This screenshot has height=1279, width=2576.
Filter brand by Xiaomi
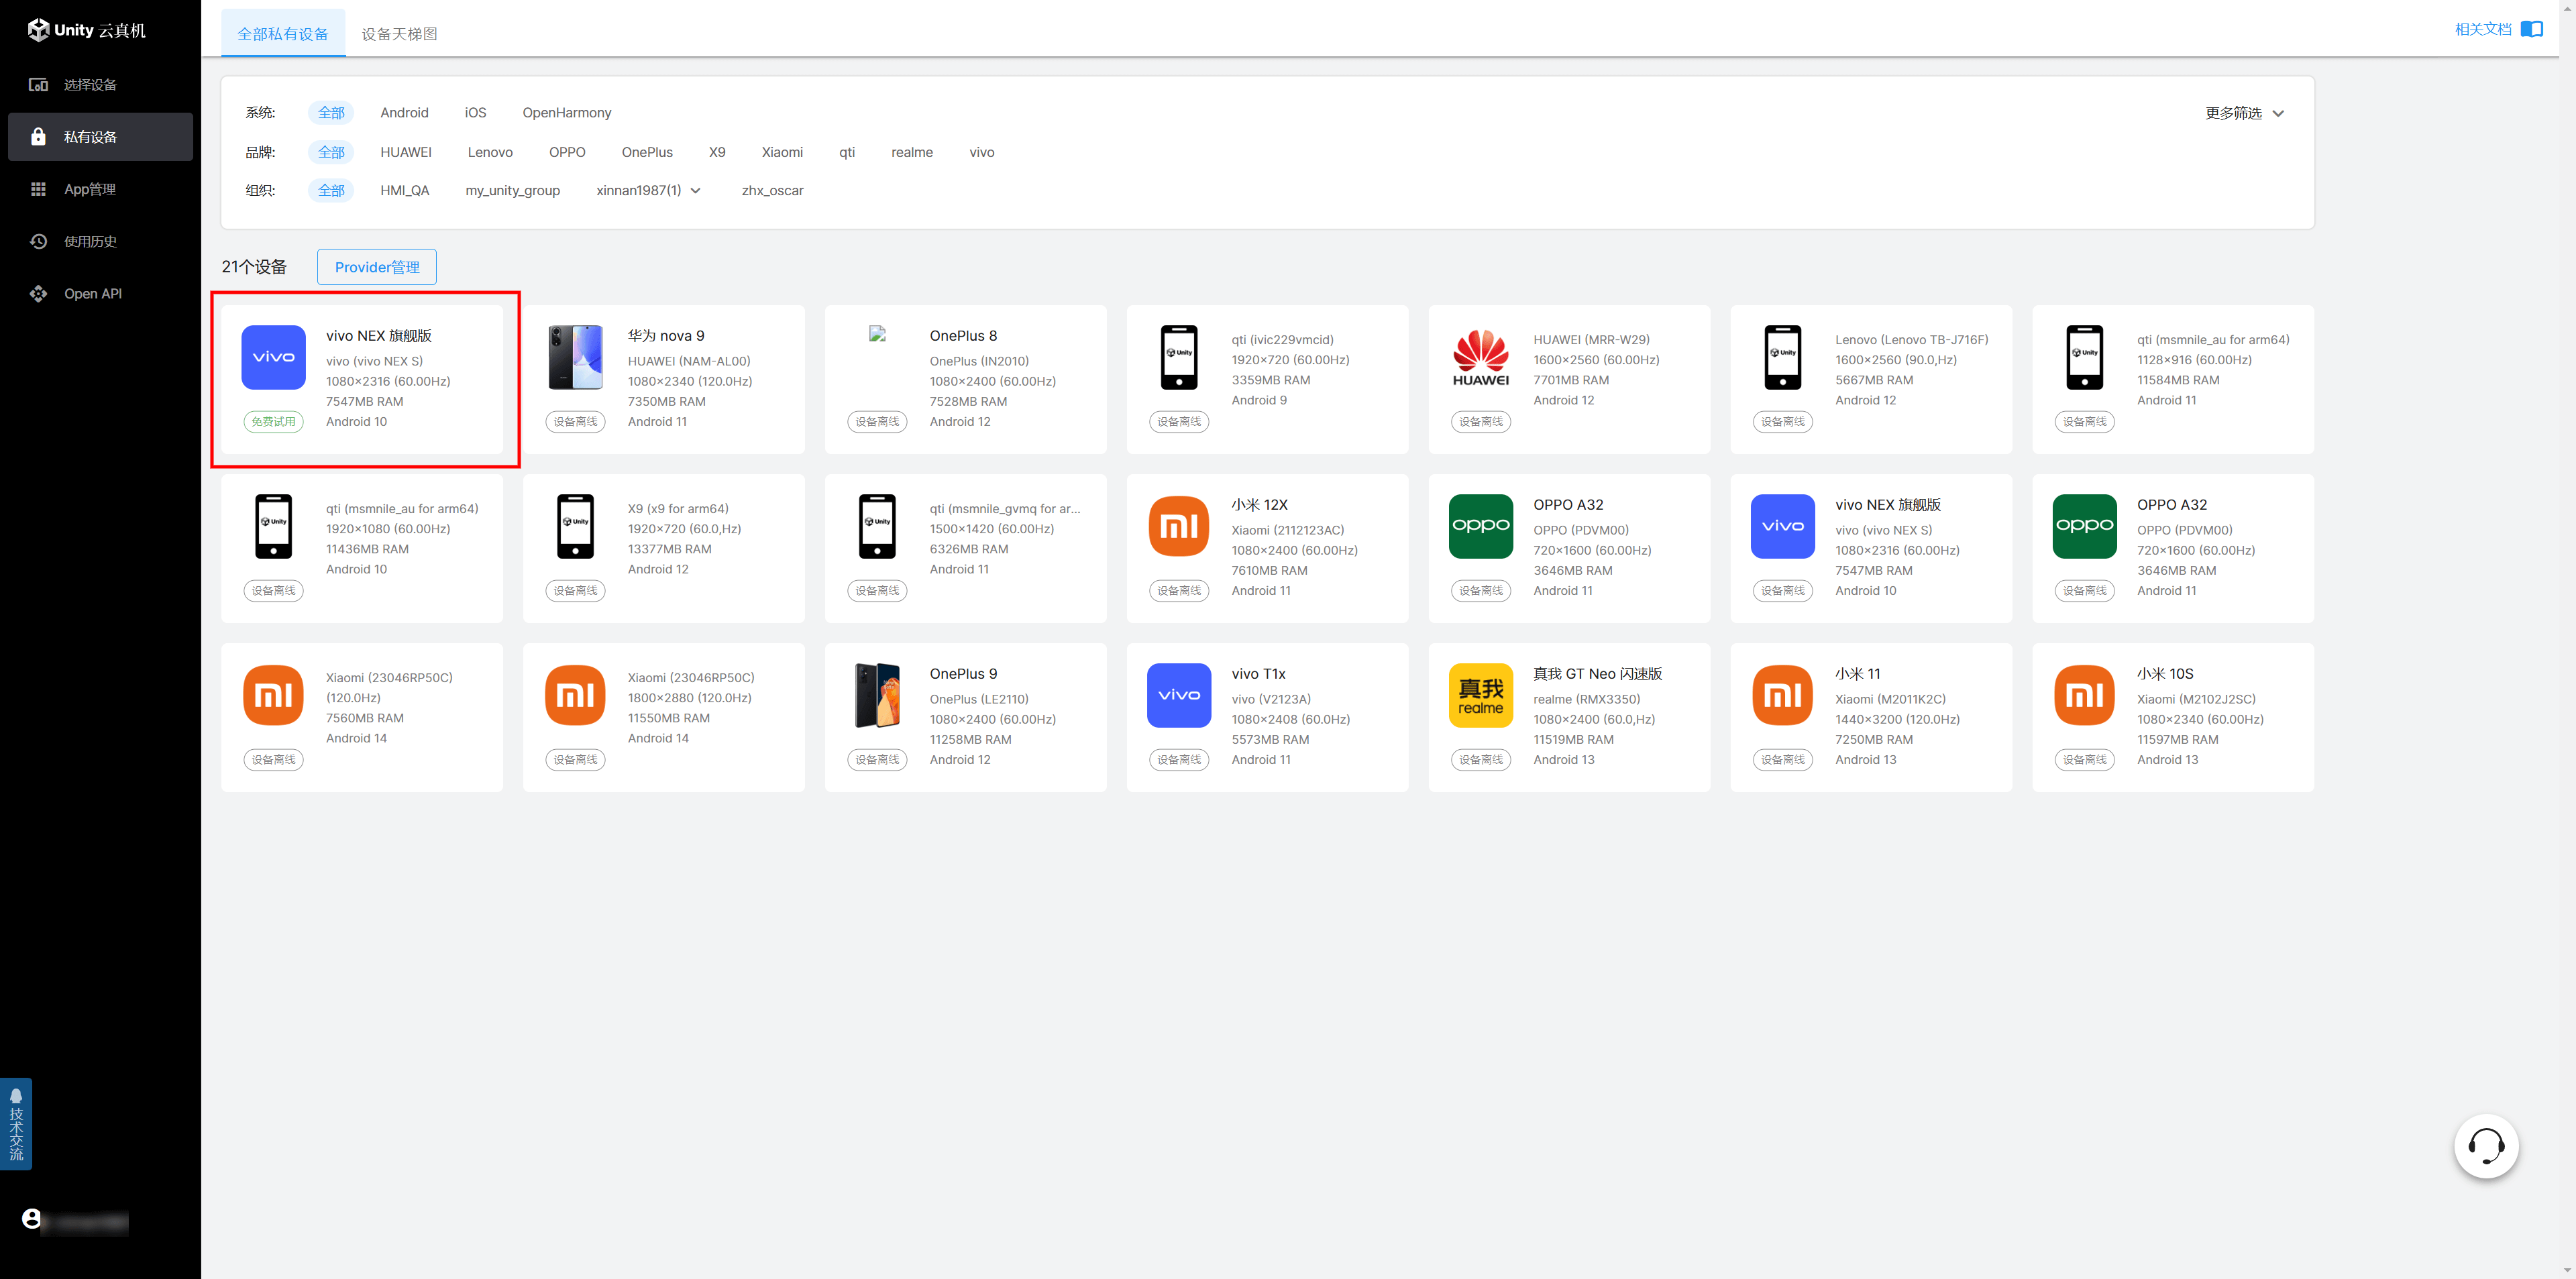coord(781,152)
